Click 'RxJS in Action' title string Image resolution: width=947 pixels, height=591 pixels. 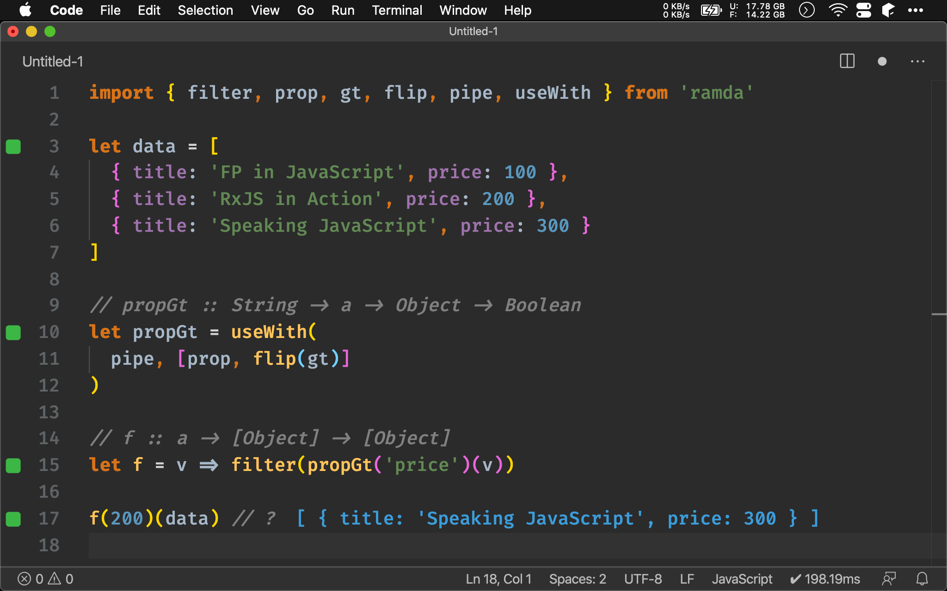pyautogui.click(x=296, y=199)
